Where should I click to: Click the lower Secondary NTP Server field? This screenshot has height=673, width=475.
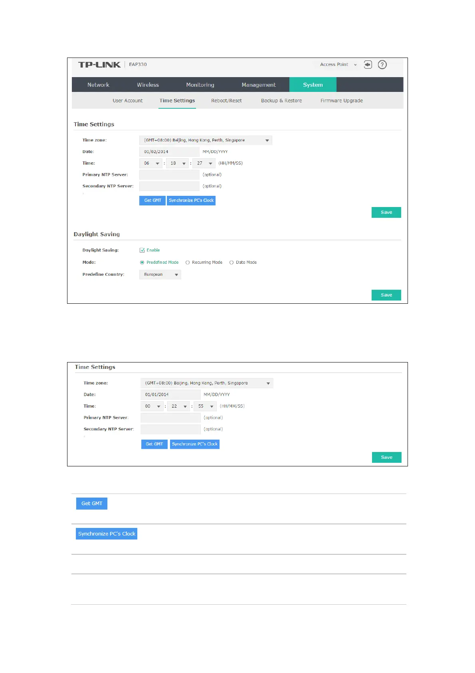click(170, 429)
